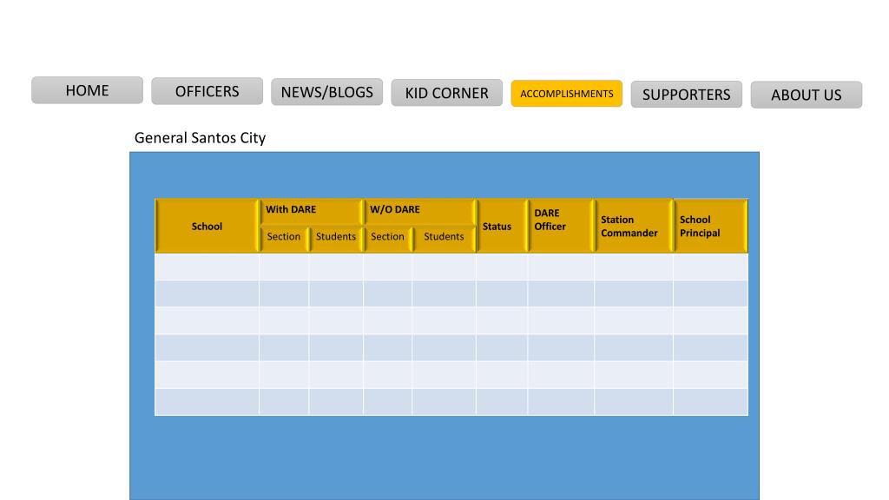Select Students sub-header under W/O DARE

tap(444, 239)
